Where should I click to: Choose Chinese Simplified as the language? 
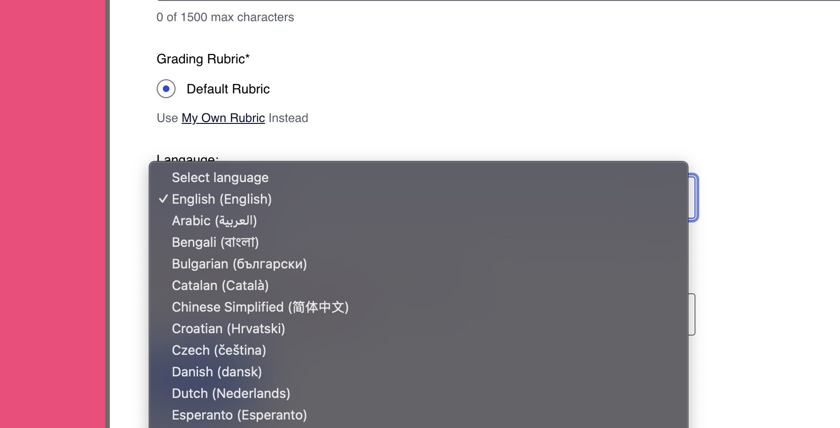260,307
